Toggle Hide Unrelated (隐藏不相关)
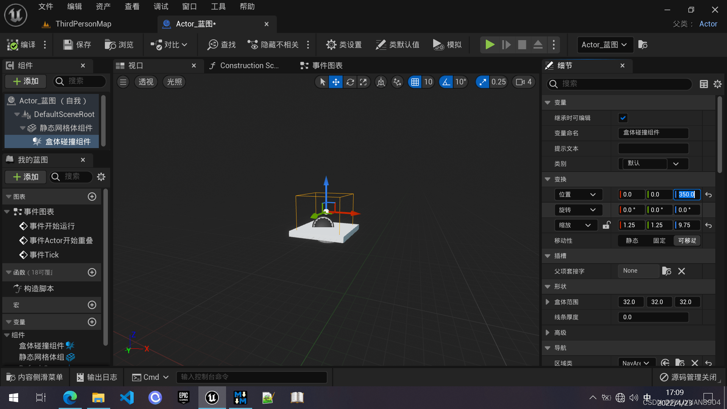Screen dimensions: 727x409 tap(273, 45)
